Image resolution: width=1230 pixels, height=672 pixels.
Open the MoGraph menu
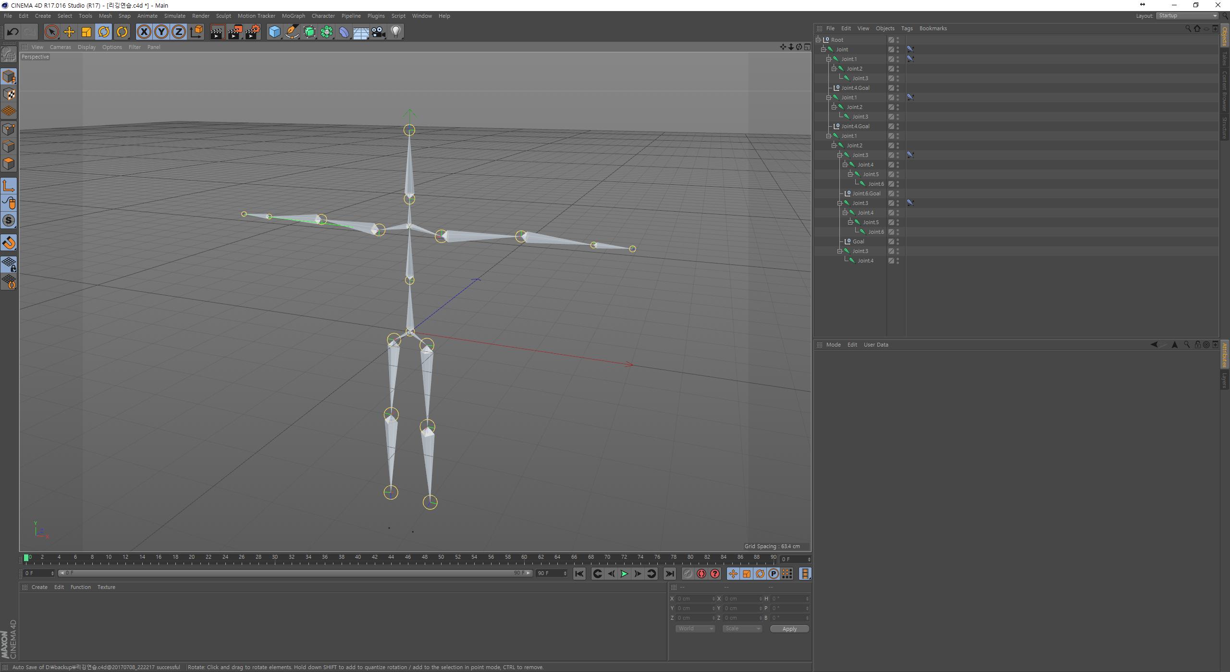(293, 16)
